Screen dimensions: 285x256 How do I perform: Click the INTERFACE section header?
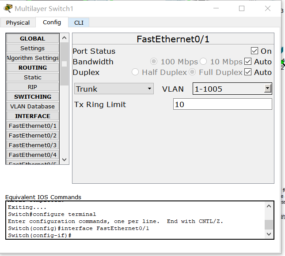point(33,116)
